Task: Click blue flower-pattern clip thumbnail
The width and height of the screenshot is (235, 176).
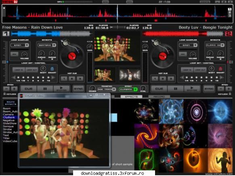Action: click(x=171, y=111)
